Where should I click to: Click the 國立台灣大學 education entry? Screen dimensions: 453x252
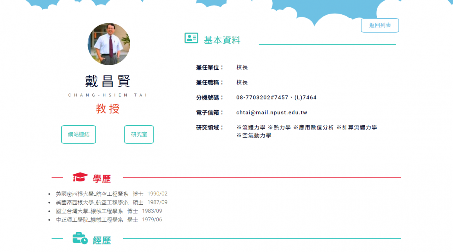(109, 211)
